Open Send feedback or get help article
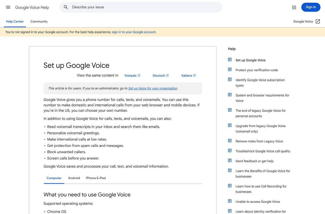 (x=254, y=161)
